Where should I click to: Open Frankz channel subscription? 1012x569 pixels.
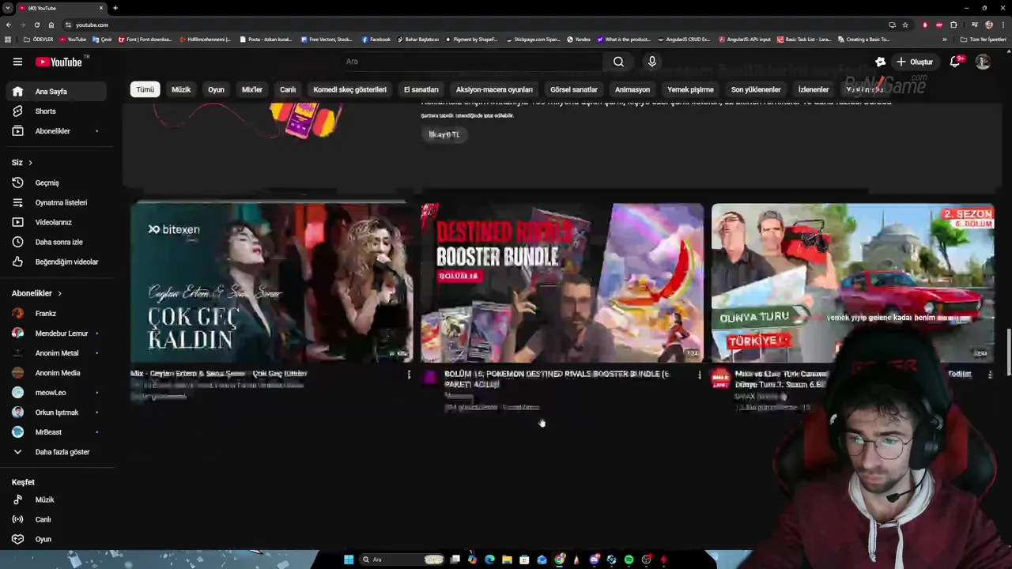pyautogui.click(x=55, y=314)
